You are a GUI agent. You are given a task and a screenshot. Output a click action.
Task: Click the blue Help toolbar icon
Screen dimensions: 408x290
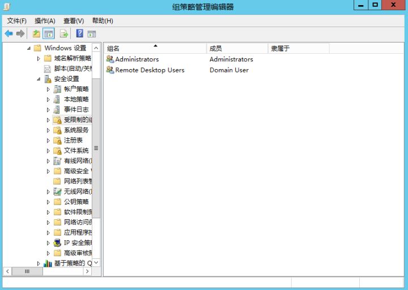coord(80,33)
